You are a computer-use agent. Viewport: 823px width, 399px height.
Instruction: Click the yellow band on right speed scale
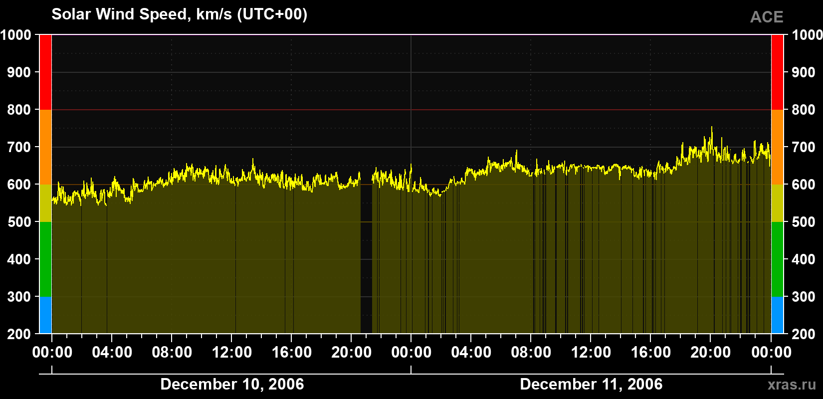[x=777, y=203]
